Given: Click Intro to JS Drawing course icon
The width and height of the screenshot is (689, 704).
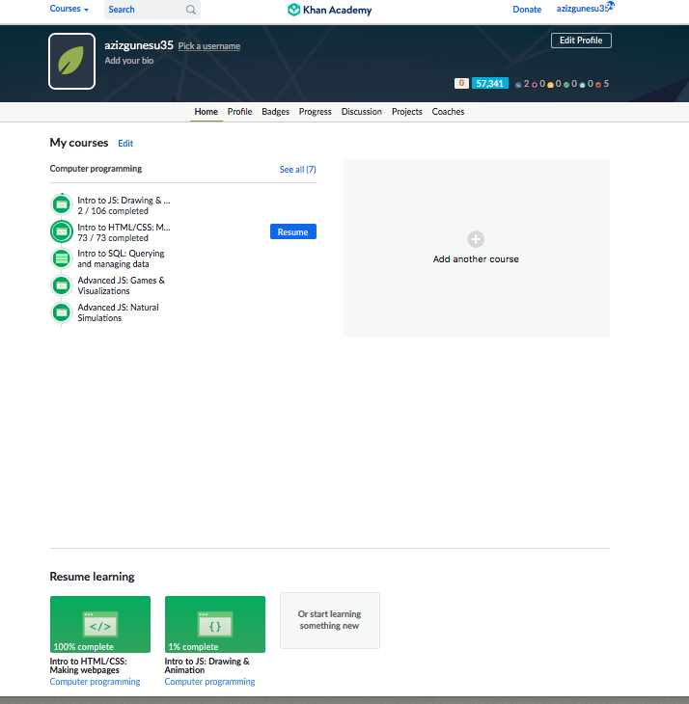Looking at the screenshot, I should coord(62,204).
